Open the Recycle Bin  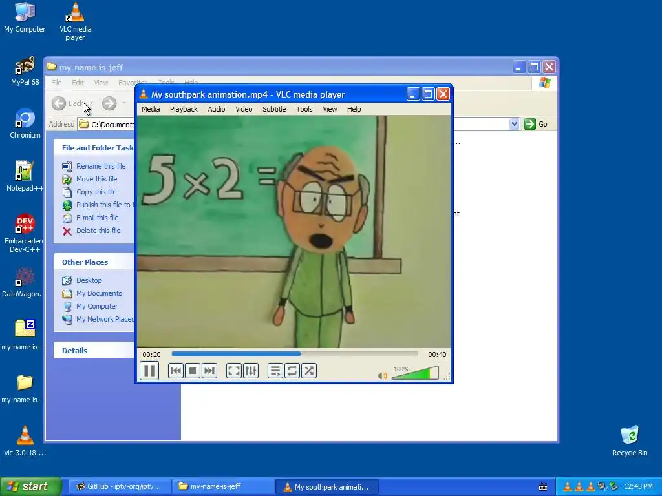click(x=630, y=441)
